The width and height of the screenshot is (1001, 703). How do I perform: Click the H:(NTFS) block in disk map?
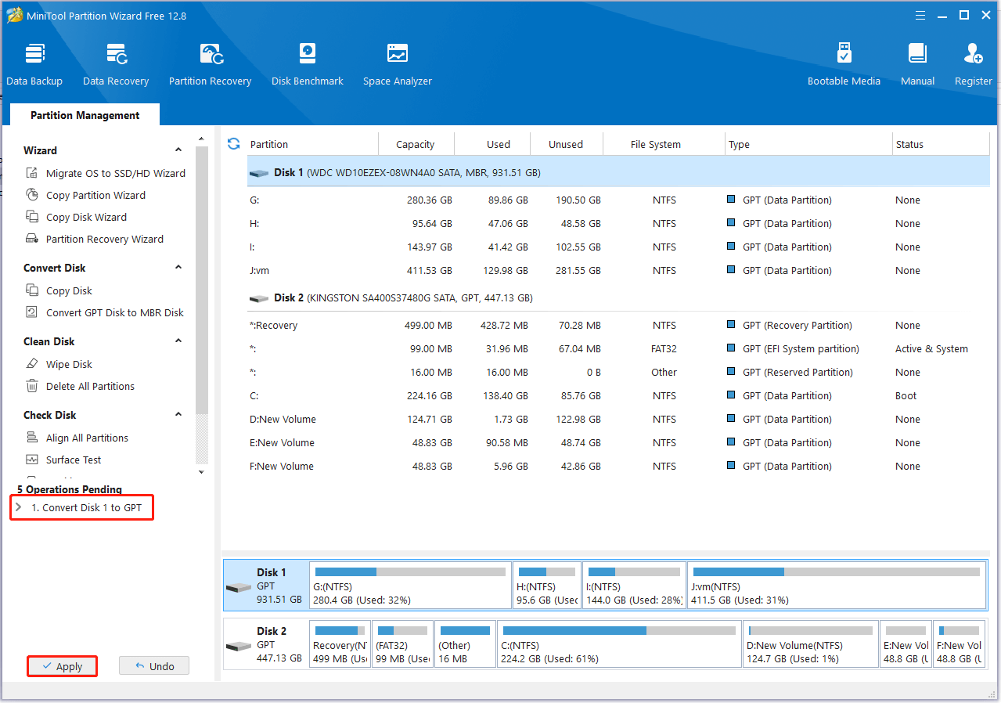pyautogui.click(x=547, y=586)
